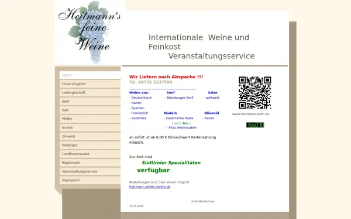Click the Kartenzahlung notice paragraph
Viewport: 351px width, 219px height.
tap(173, 140)
